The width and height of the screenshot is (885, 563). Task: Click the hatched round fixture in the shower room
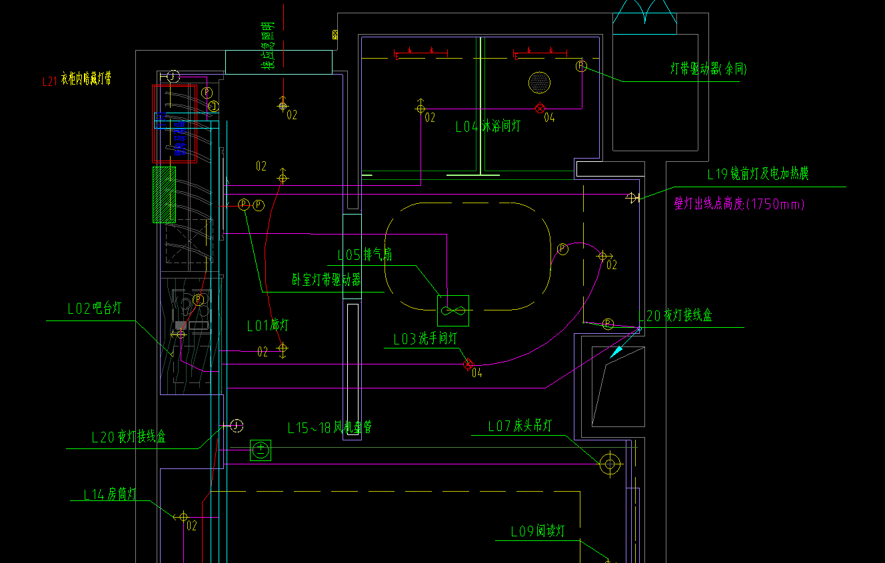click(x=539, y=83)
